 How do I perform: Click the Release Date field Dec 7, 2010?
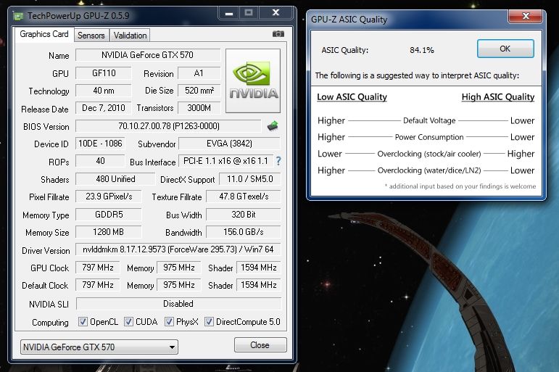104,108
